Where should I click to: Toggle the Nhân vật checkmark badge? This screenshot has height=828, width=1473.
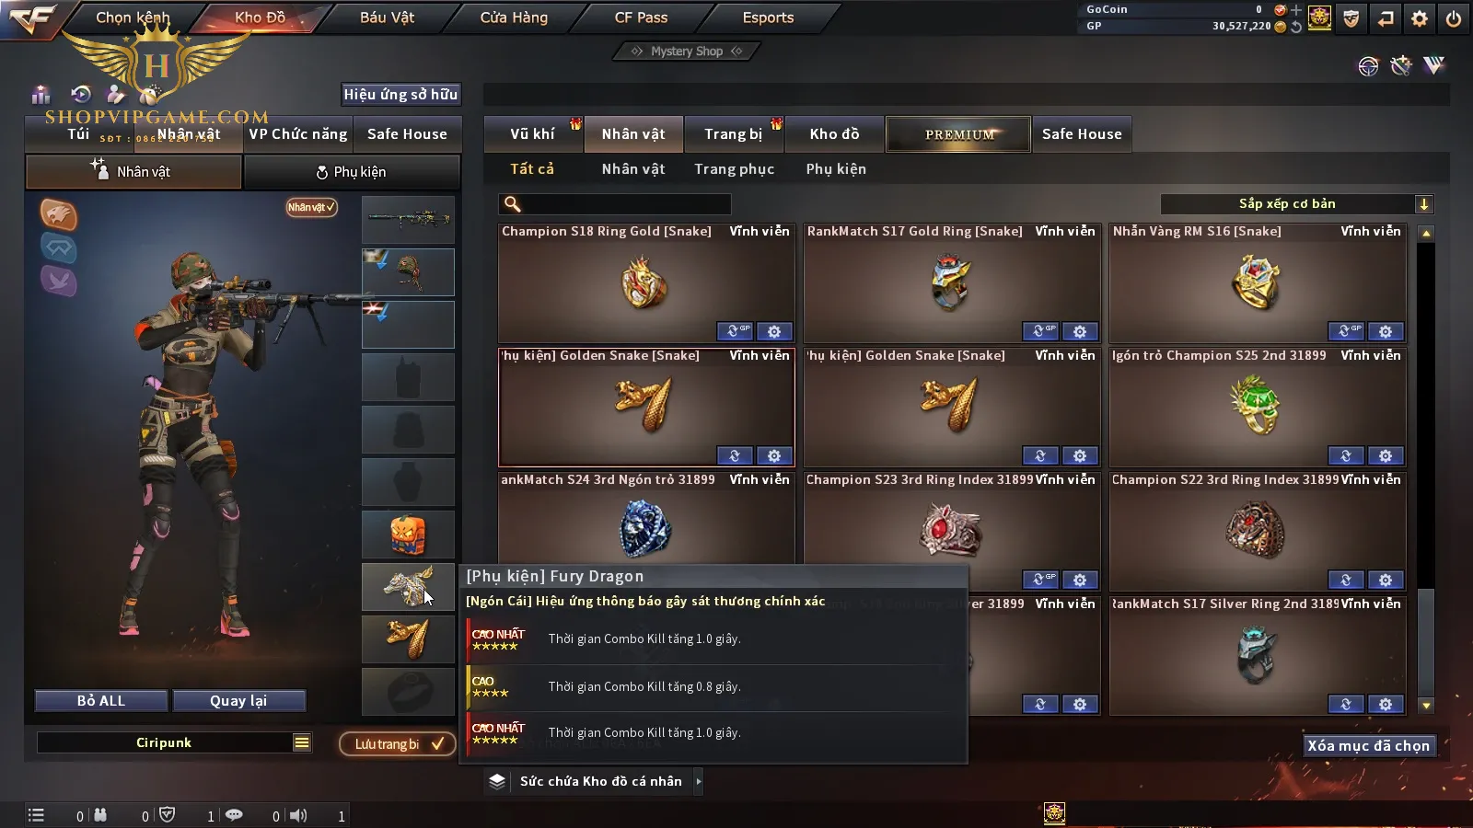[x=311, y=207]
